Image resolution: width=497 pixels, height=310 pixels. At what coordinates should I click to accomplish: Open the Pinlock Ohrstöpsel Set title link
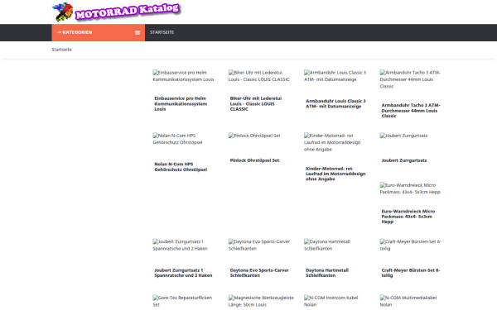[254, 160]
